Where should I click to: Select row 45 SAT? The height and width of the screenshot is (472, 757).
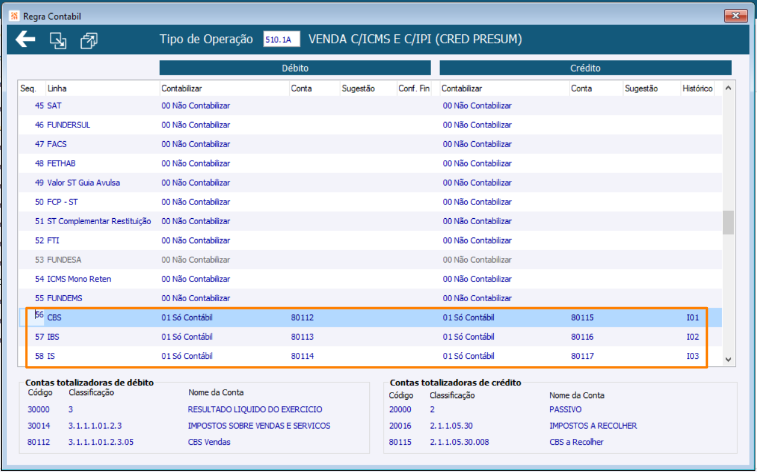point(370,106)
